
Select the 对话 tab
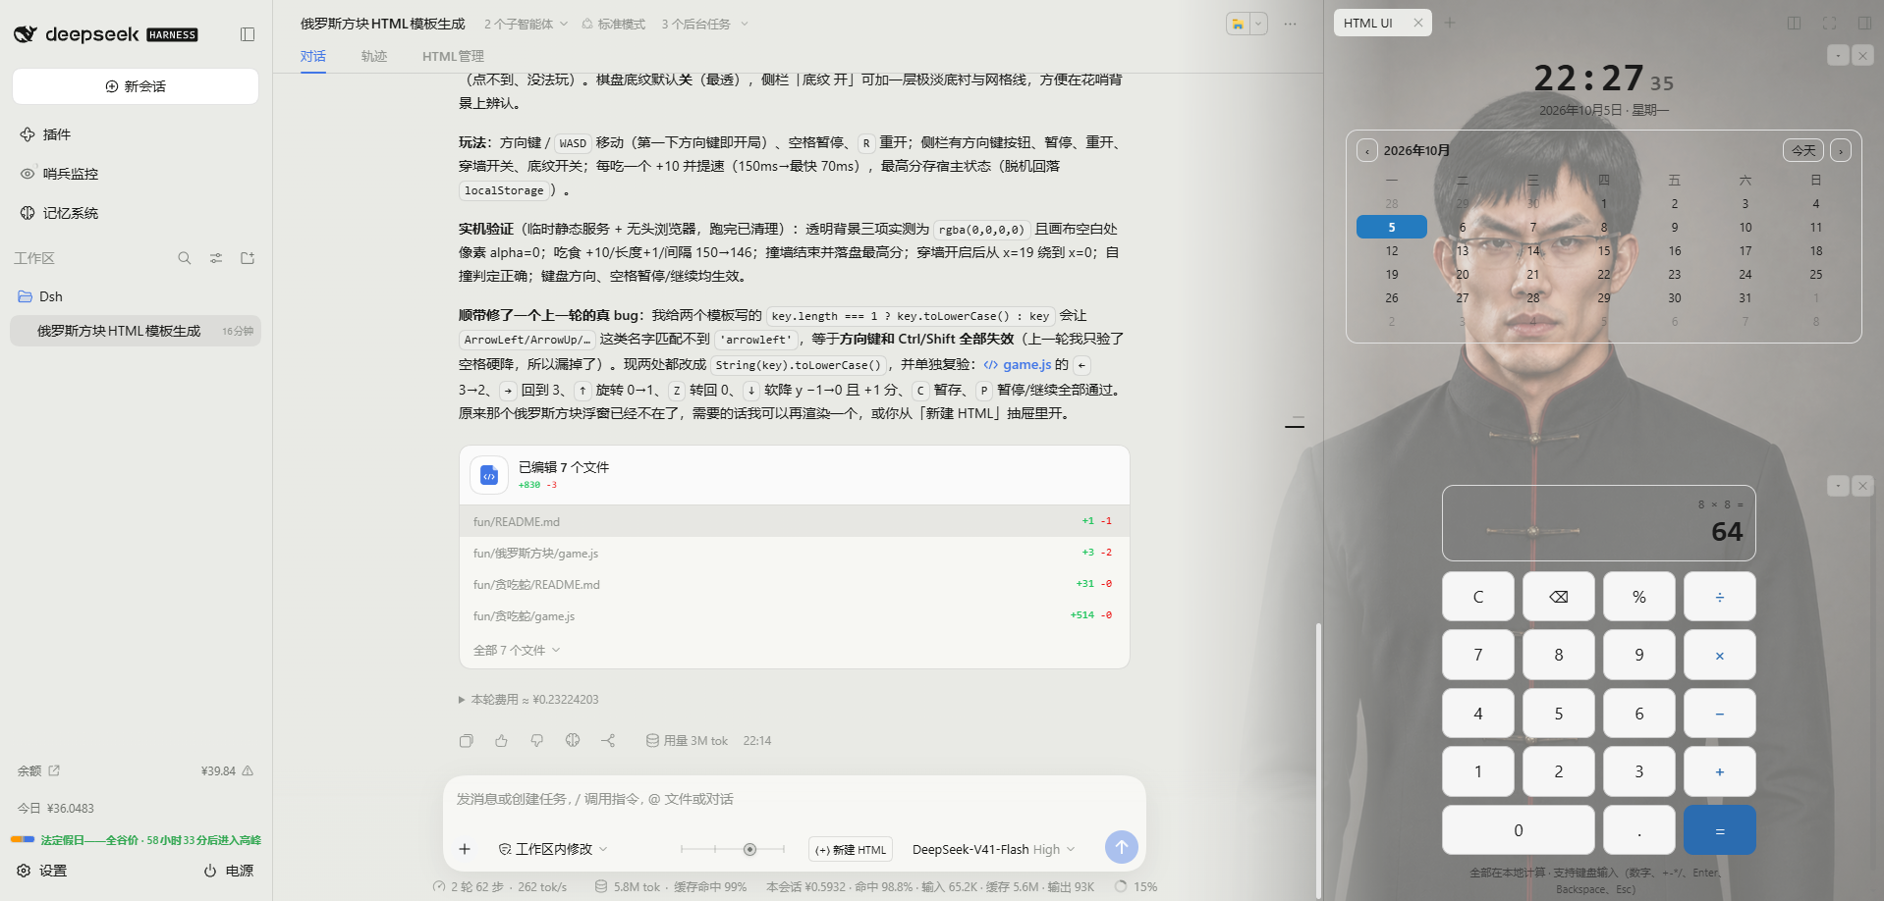(313, 56)
